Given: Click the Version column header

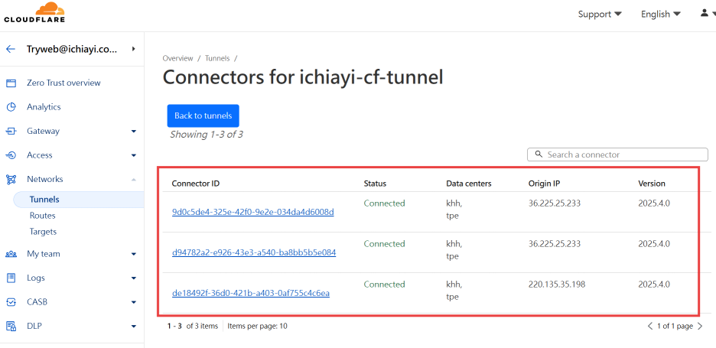Looking at the screenshot, I should (652, 184).
